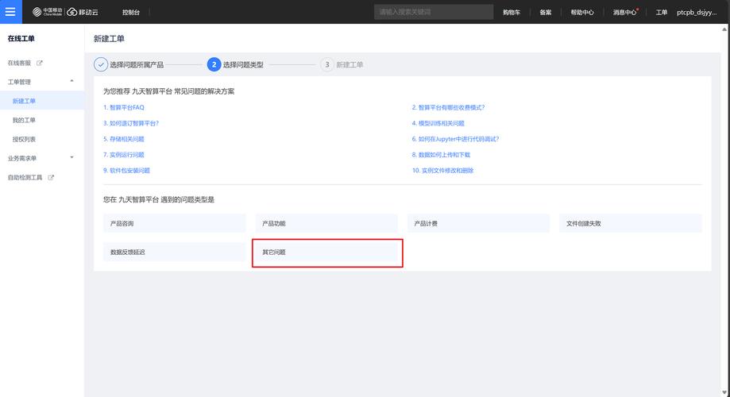Select 我的工单 in the sidebar
Viewport: 730px width, 397px height.
point(24,120)
